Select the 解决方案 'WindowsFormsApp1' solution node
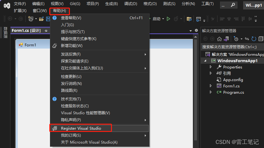This screenshot has height=148, width=264. click(234, 54)
